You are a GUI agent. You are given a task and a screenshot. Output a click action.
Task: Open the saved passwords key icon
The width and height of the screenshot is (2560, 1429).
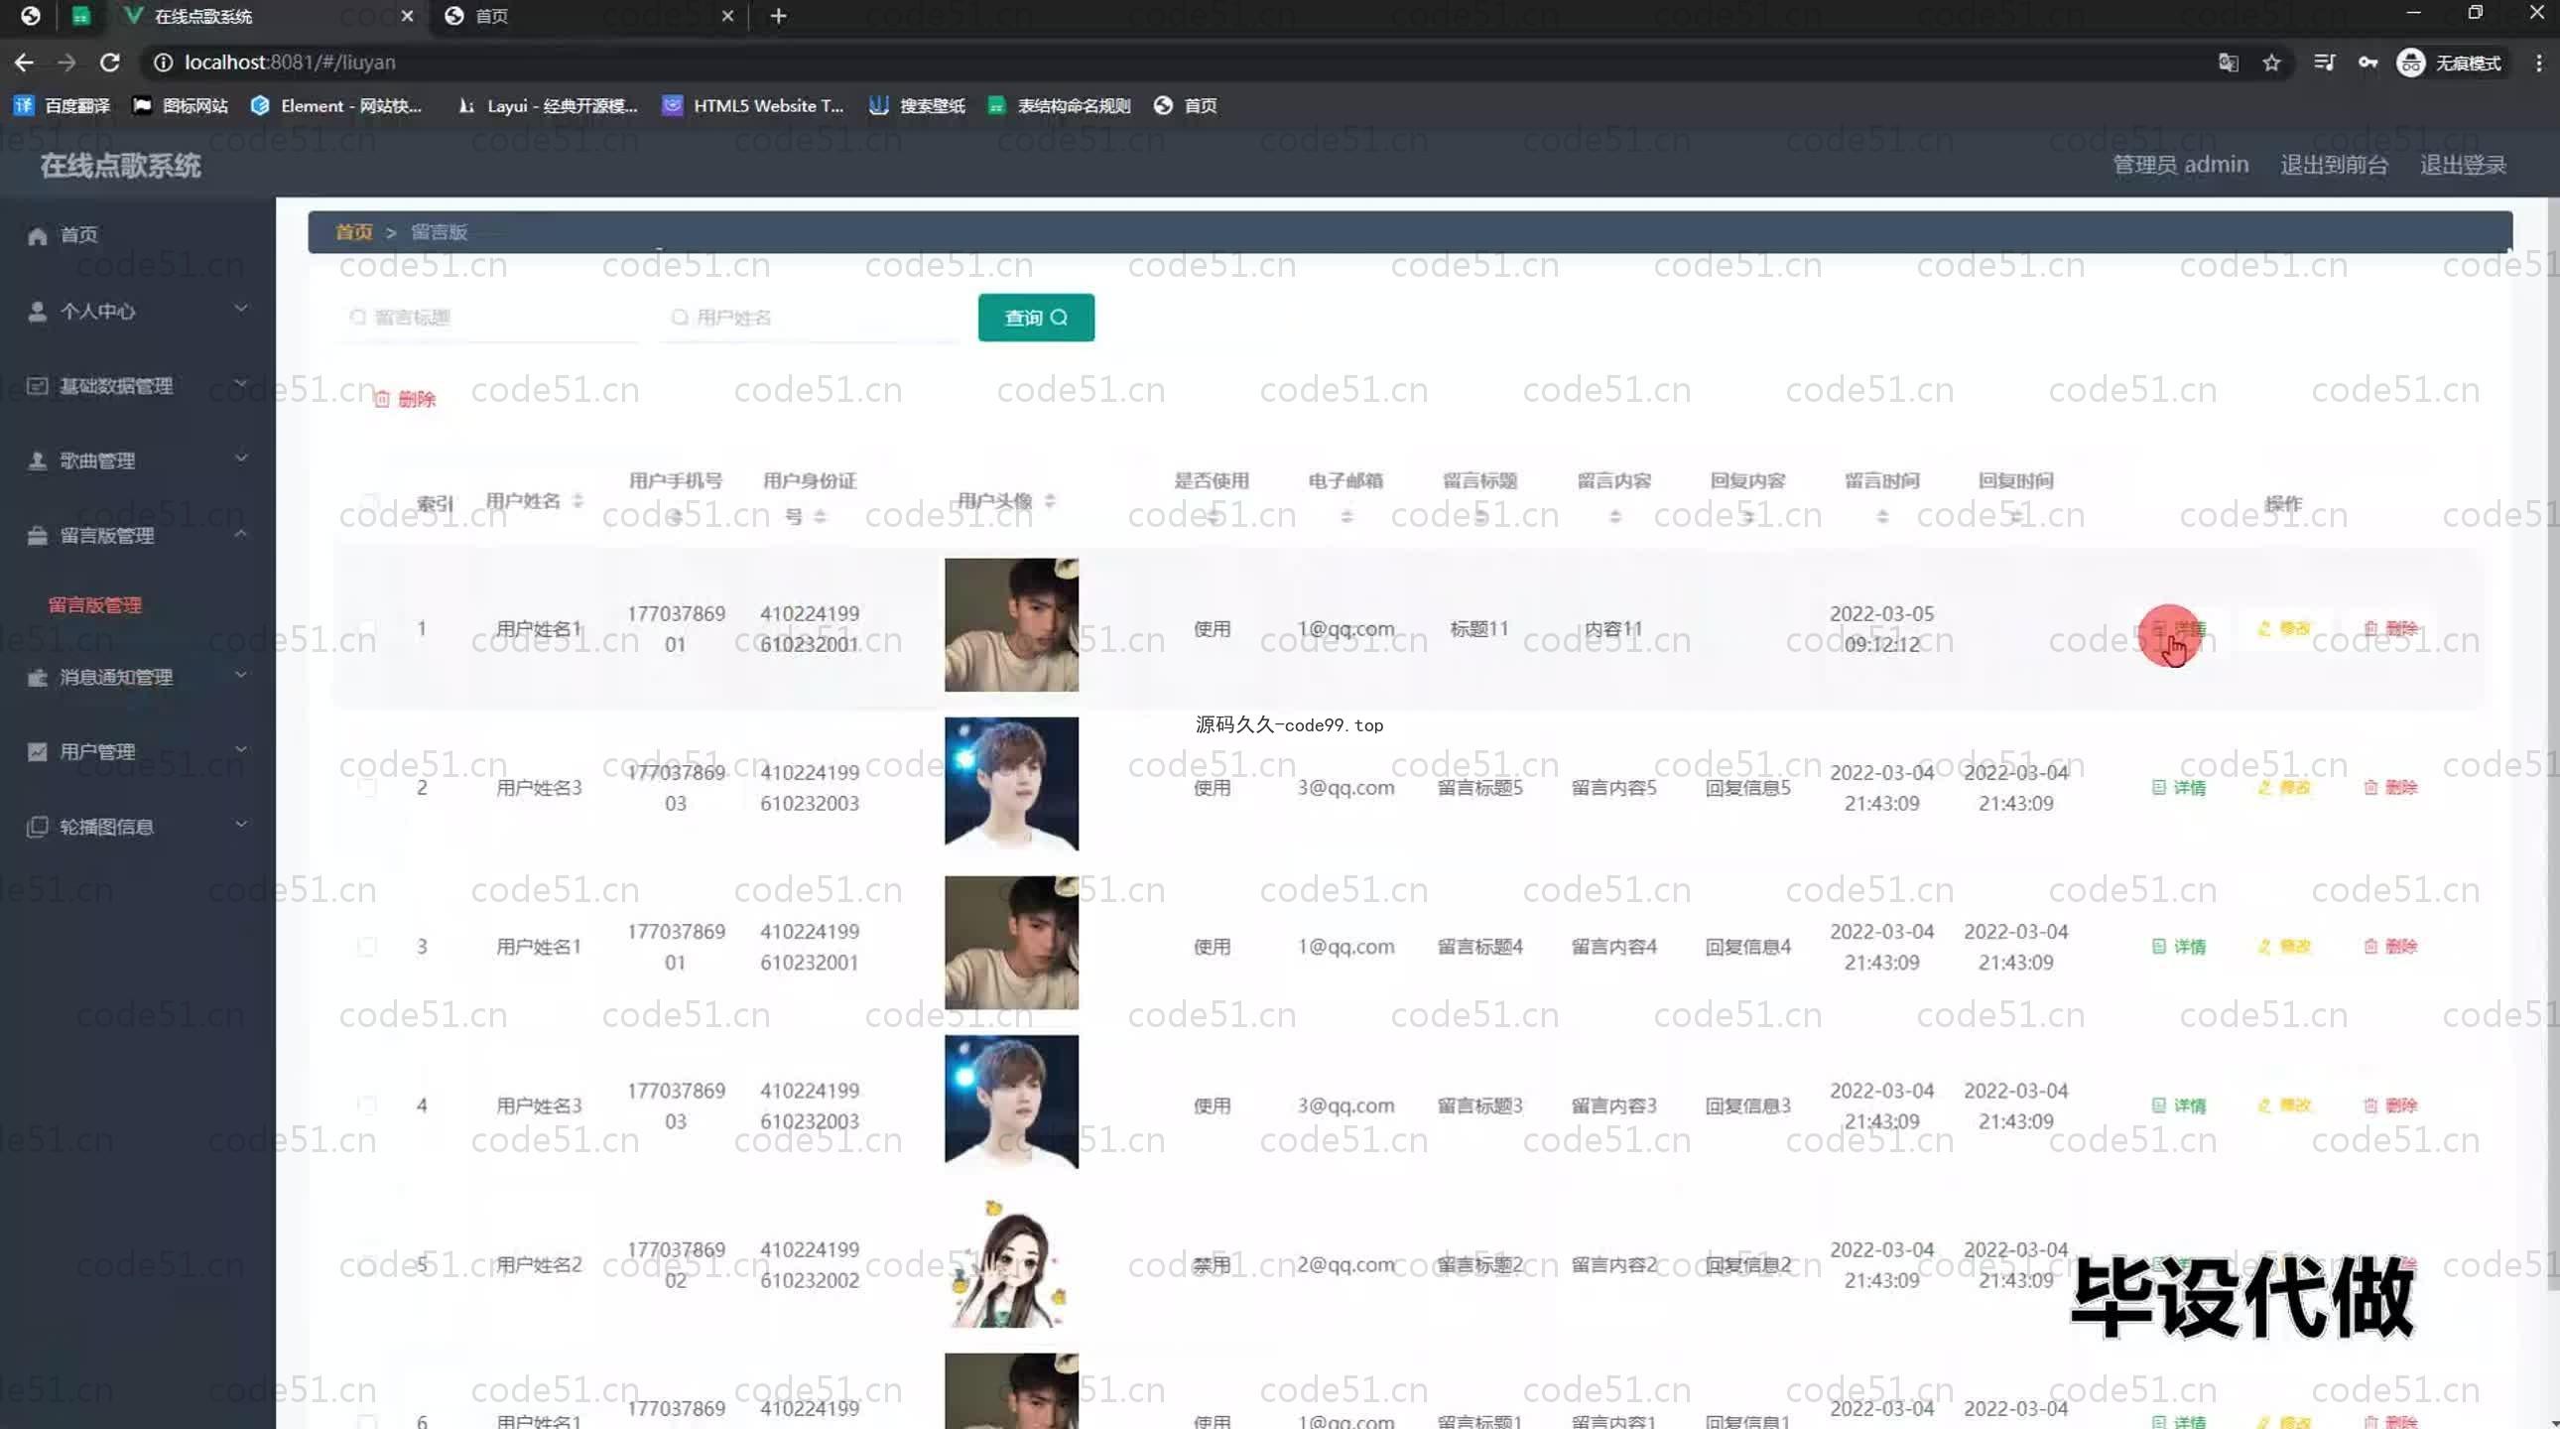[2368, 63]
